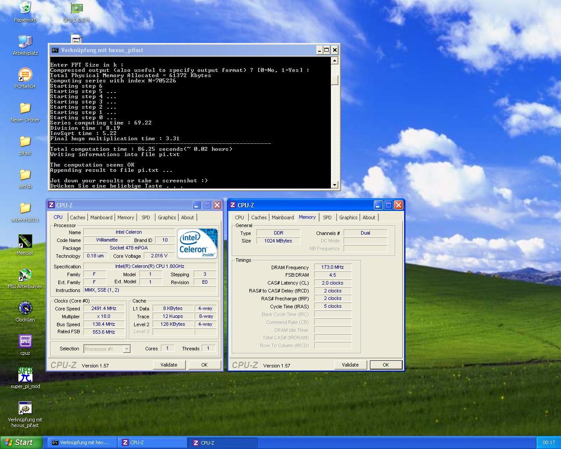Screen dimensions: 561x449
Task: Click the left CPU-Z title bar Z icon
Action: (x=51, y=205)
